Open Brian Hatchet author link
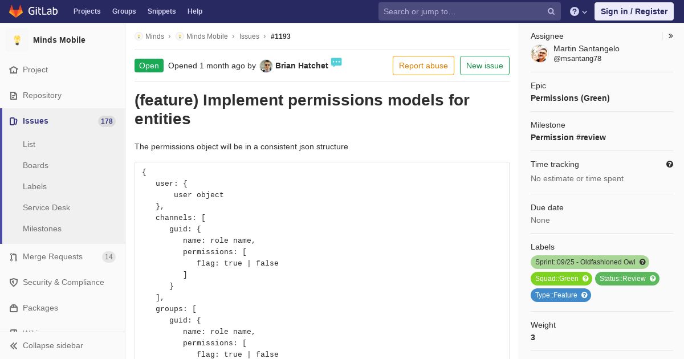Image resolution: width=684 pixels, height=359 pixels. tap(302, 66)
